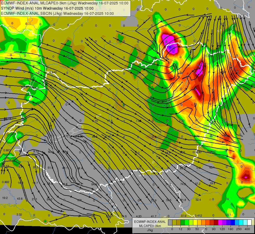This screenshot has width=255, height=234.
Task: Click map value 20.2
Action: (36, 167)
